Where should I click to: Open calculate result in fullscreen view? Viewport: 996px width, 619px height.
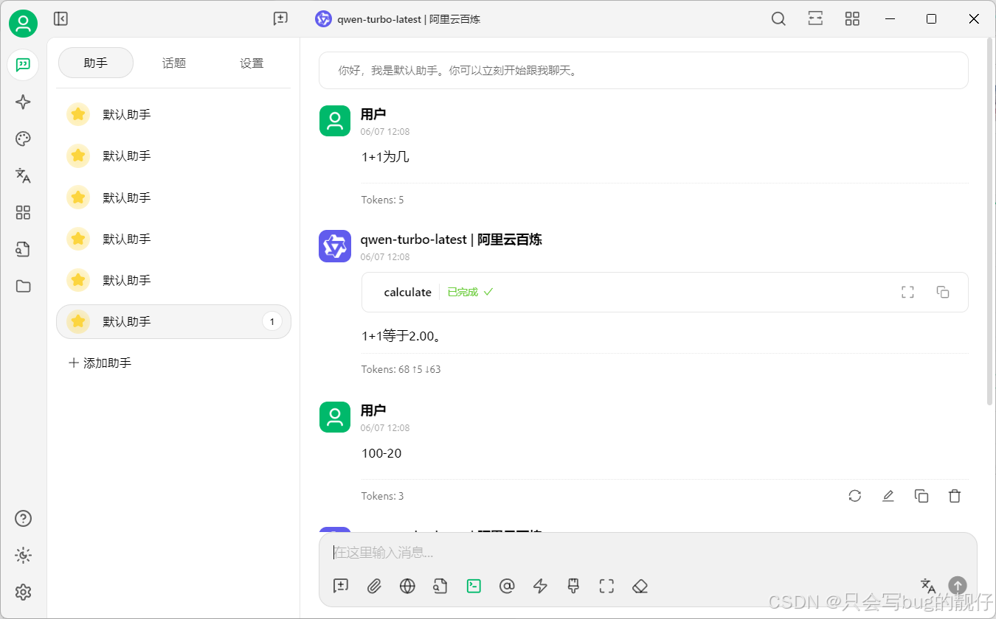pyautogui.click(x=907, y=293)
